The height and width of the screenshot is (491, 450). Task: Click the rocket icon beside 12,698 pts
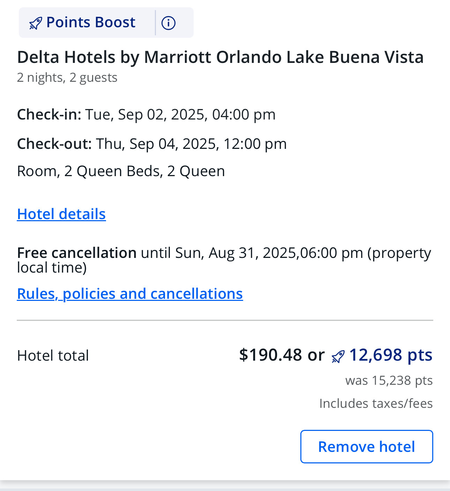(x=338, y=356)
